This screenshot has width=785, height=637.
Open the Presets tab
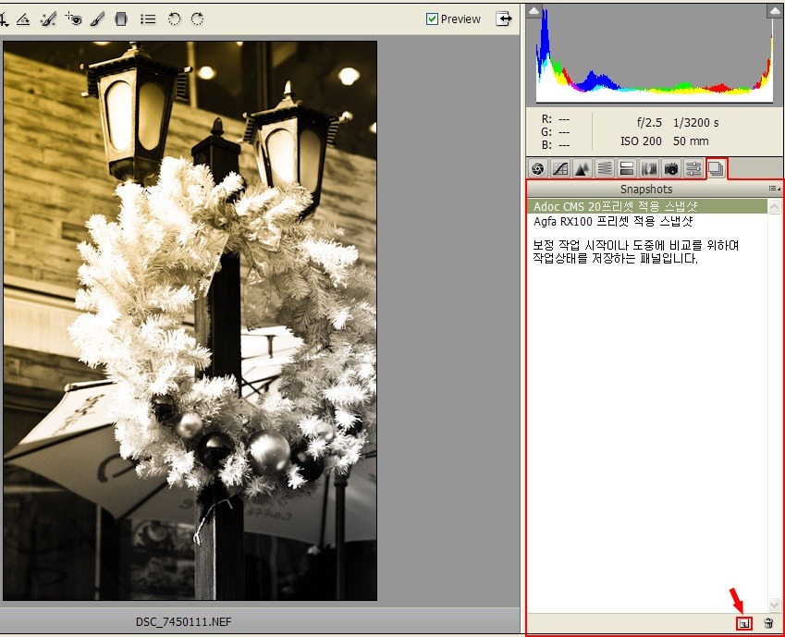(x=693, y=168)
